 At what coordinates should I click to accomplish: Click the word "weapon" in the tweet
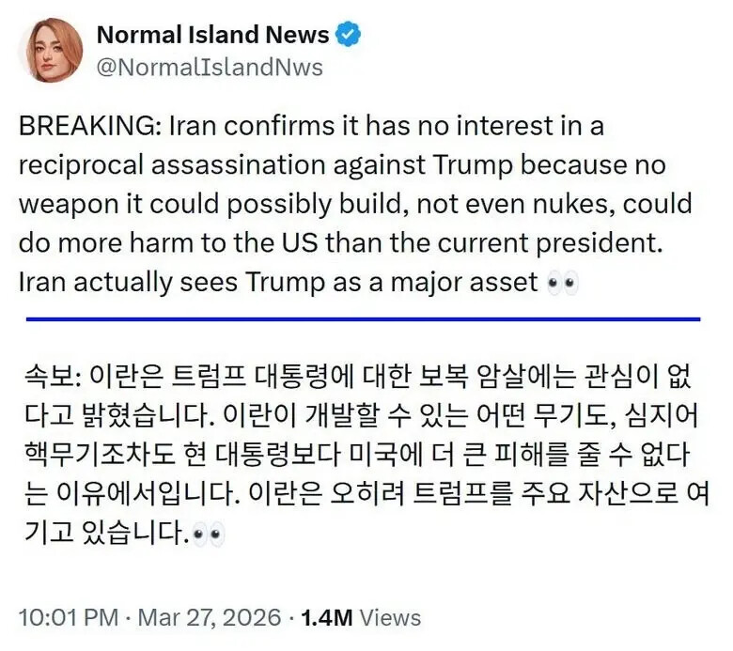click(x=62, y=204)
